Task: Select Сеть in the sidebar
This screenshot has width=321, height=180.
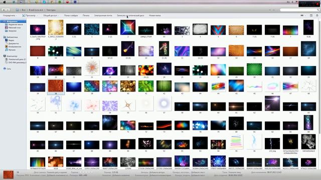Action: click(x=9, y=69)
